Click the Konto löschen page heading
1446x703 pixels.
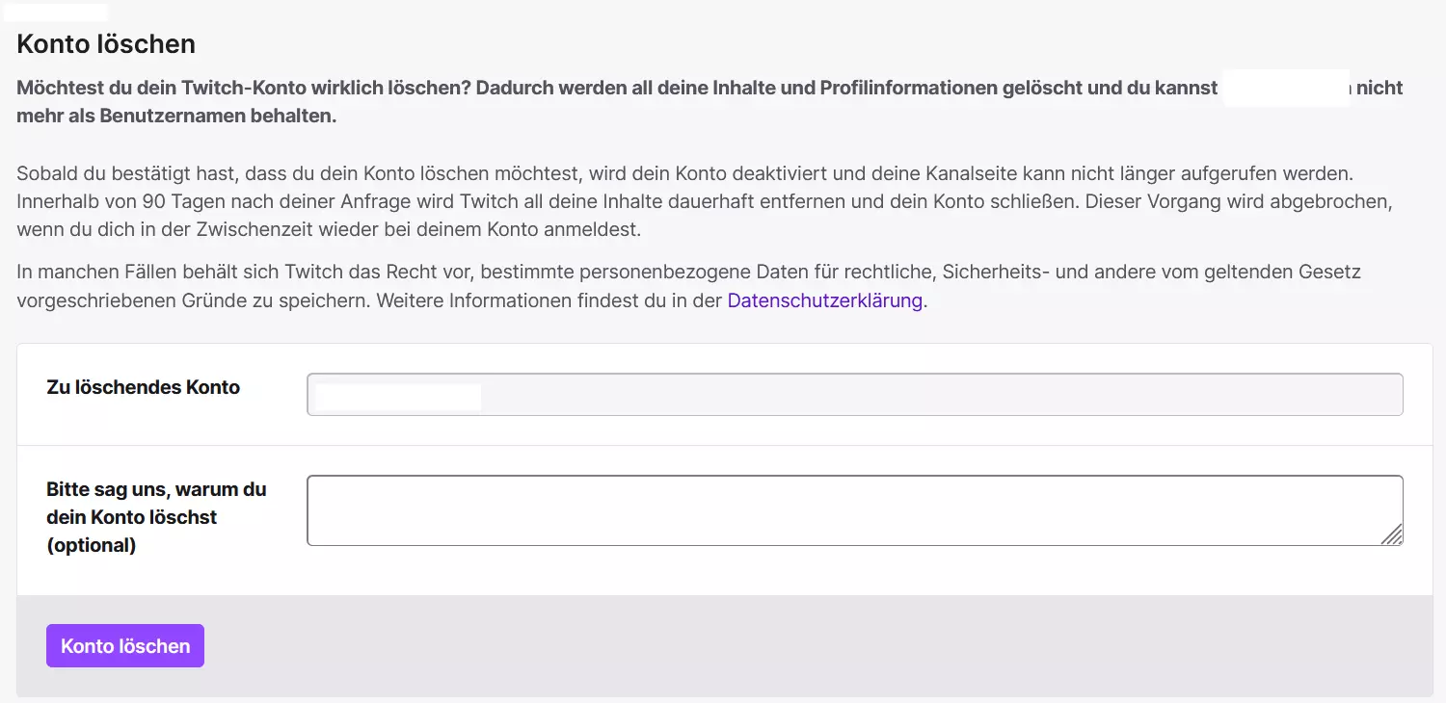105,43
